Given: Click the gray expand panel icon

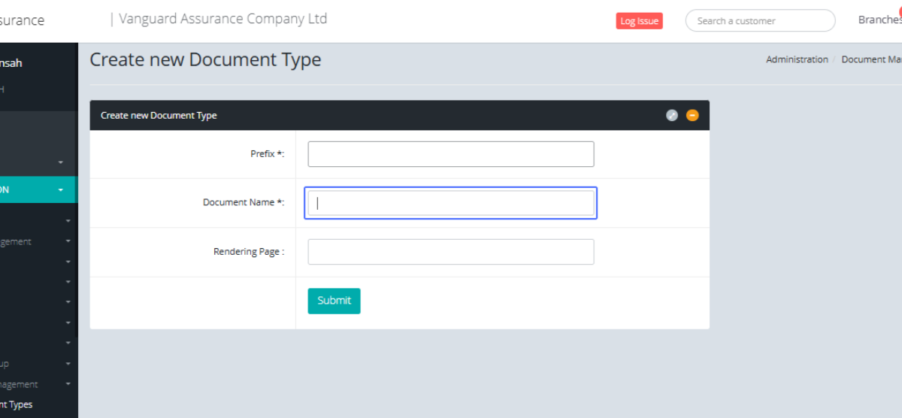Looking at the screenshot, I should (672, 115).
